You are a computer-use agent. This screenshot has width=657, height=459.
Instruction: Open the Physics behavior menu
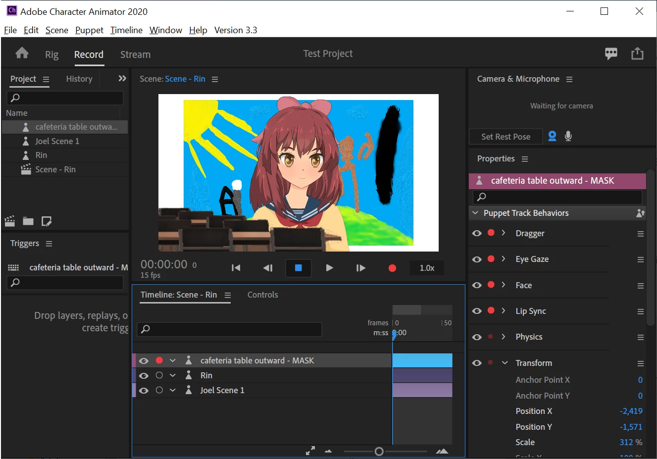pyautogui.click(x=641, y=337)
